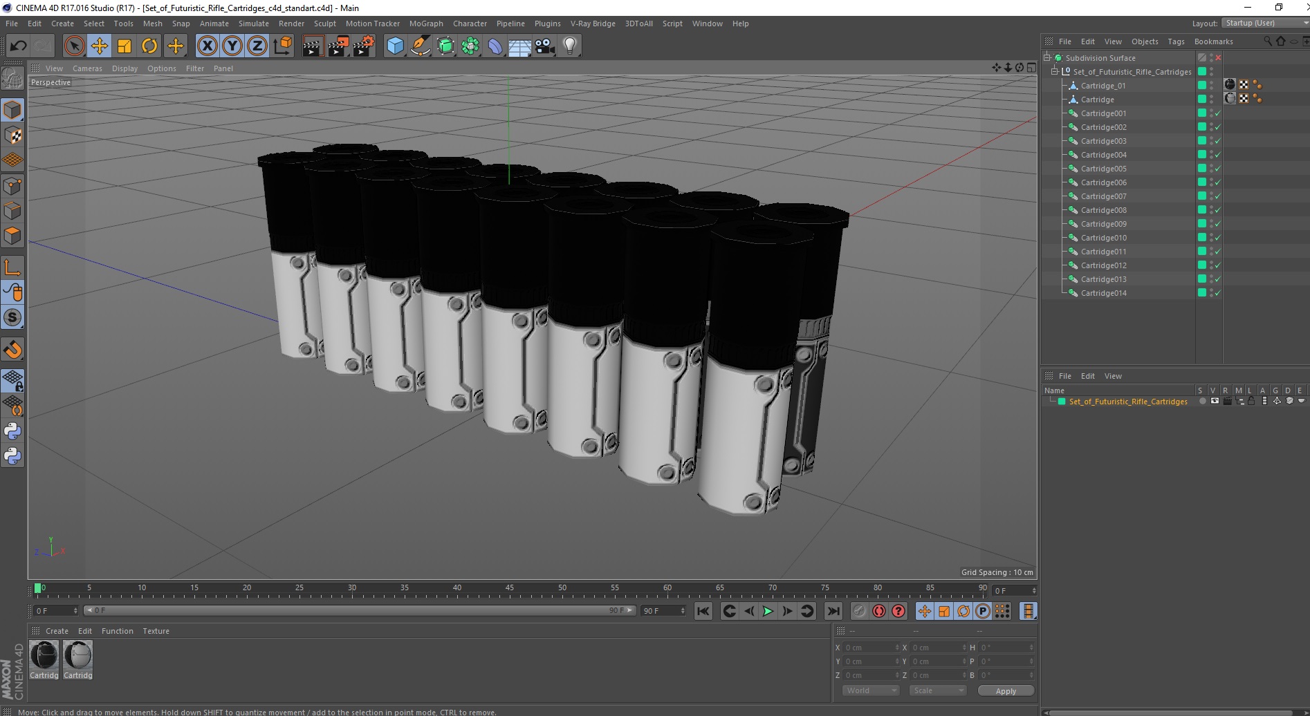Screen dimensions: 1310x716
Task: Activate the Rotate tool
Action: [x=149, y=46]
